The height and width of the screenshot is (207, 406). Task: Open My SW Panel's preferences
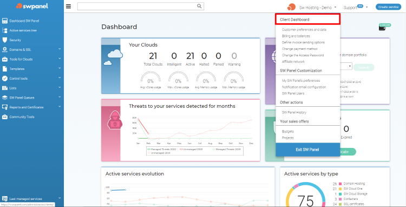[x=301, y=81]
